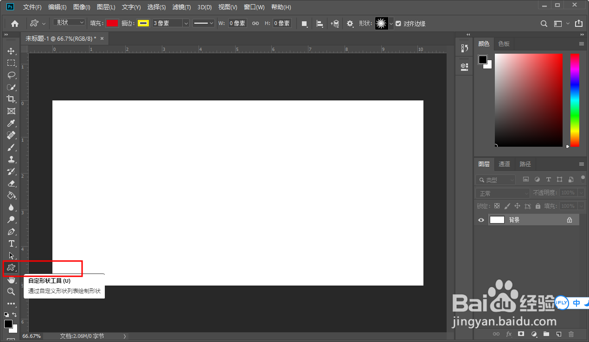Viewport: 589px width, 342px height.
Task: Open the stroke line style dropdown
Action: pos(204,23)
